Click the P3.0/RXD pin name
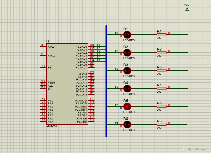 pyautogui.click(x=81, y=100)
